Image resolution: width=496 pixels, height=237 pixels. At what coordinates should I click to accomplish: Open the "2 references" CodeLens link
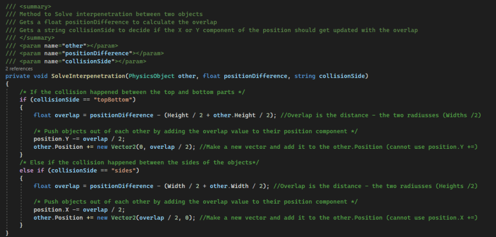point(17,69)
